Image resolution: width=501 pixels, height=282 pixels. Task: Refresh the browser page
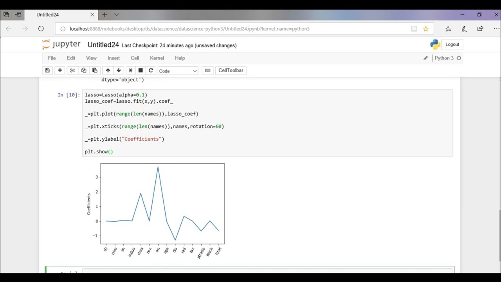41,29
